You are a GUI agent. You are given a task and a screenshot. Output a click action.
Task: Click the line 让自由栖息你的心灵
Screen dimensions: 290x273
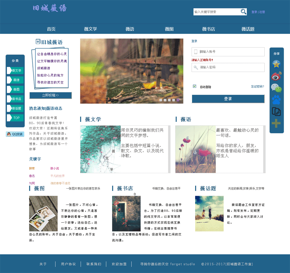[x=52, y=54]
